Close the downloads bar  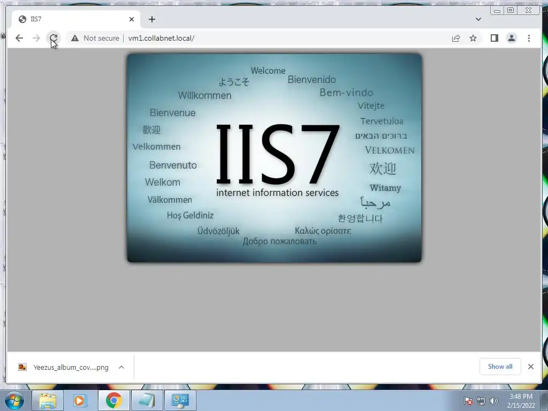click(530, 366)
